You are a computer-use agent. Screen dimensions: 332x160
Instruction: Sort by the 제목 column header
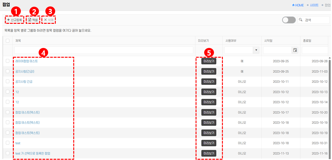click(x=18, y=41)
